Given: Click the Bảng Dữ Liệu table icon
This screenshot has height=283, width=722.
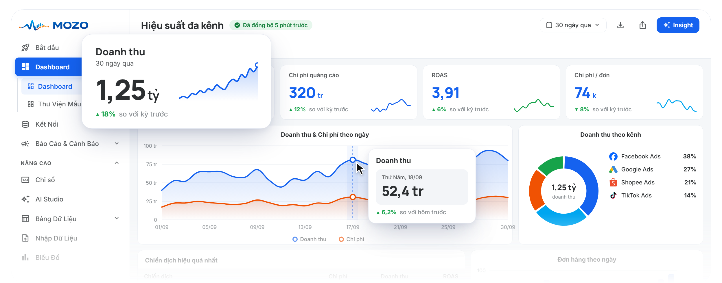Looking at the screenshot, I should 25,219.
